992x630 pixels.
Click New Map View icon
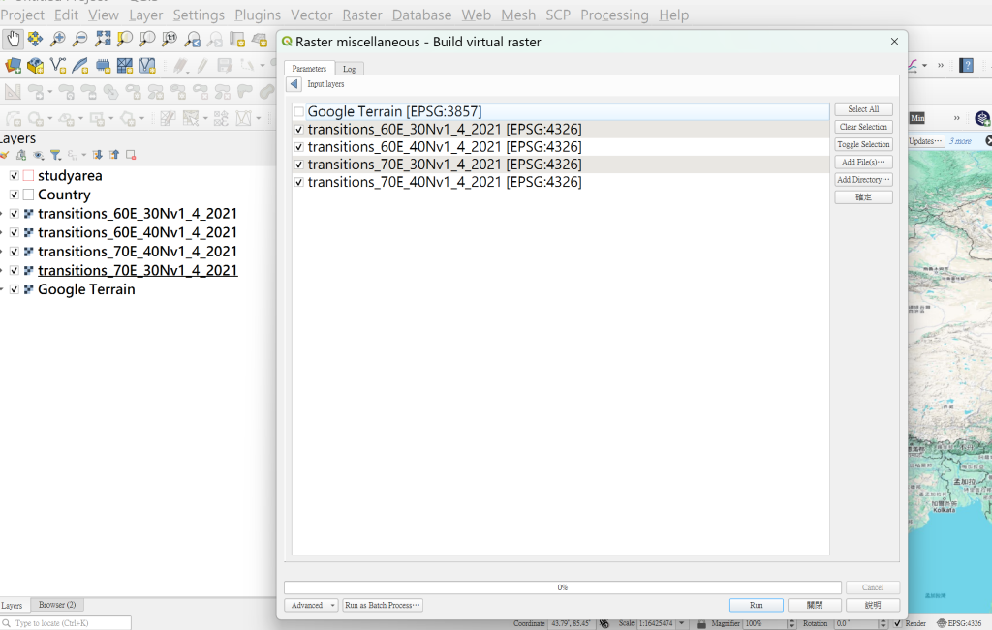(x=237, y=39)
